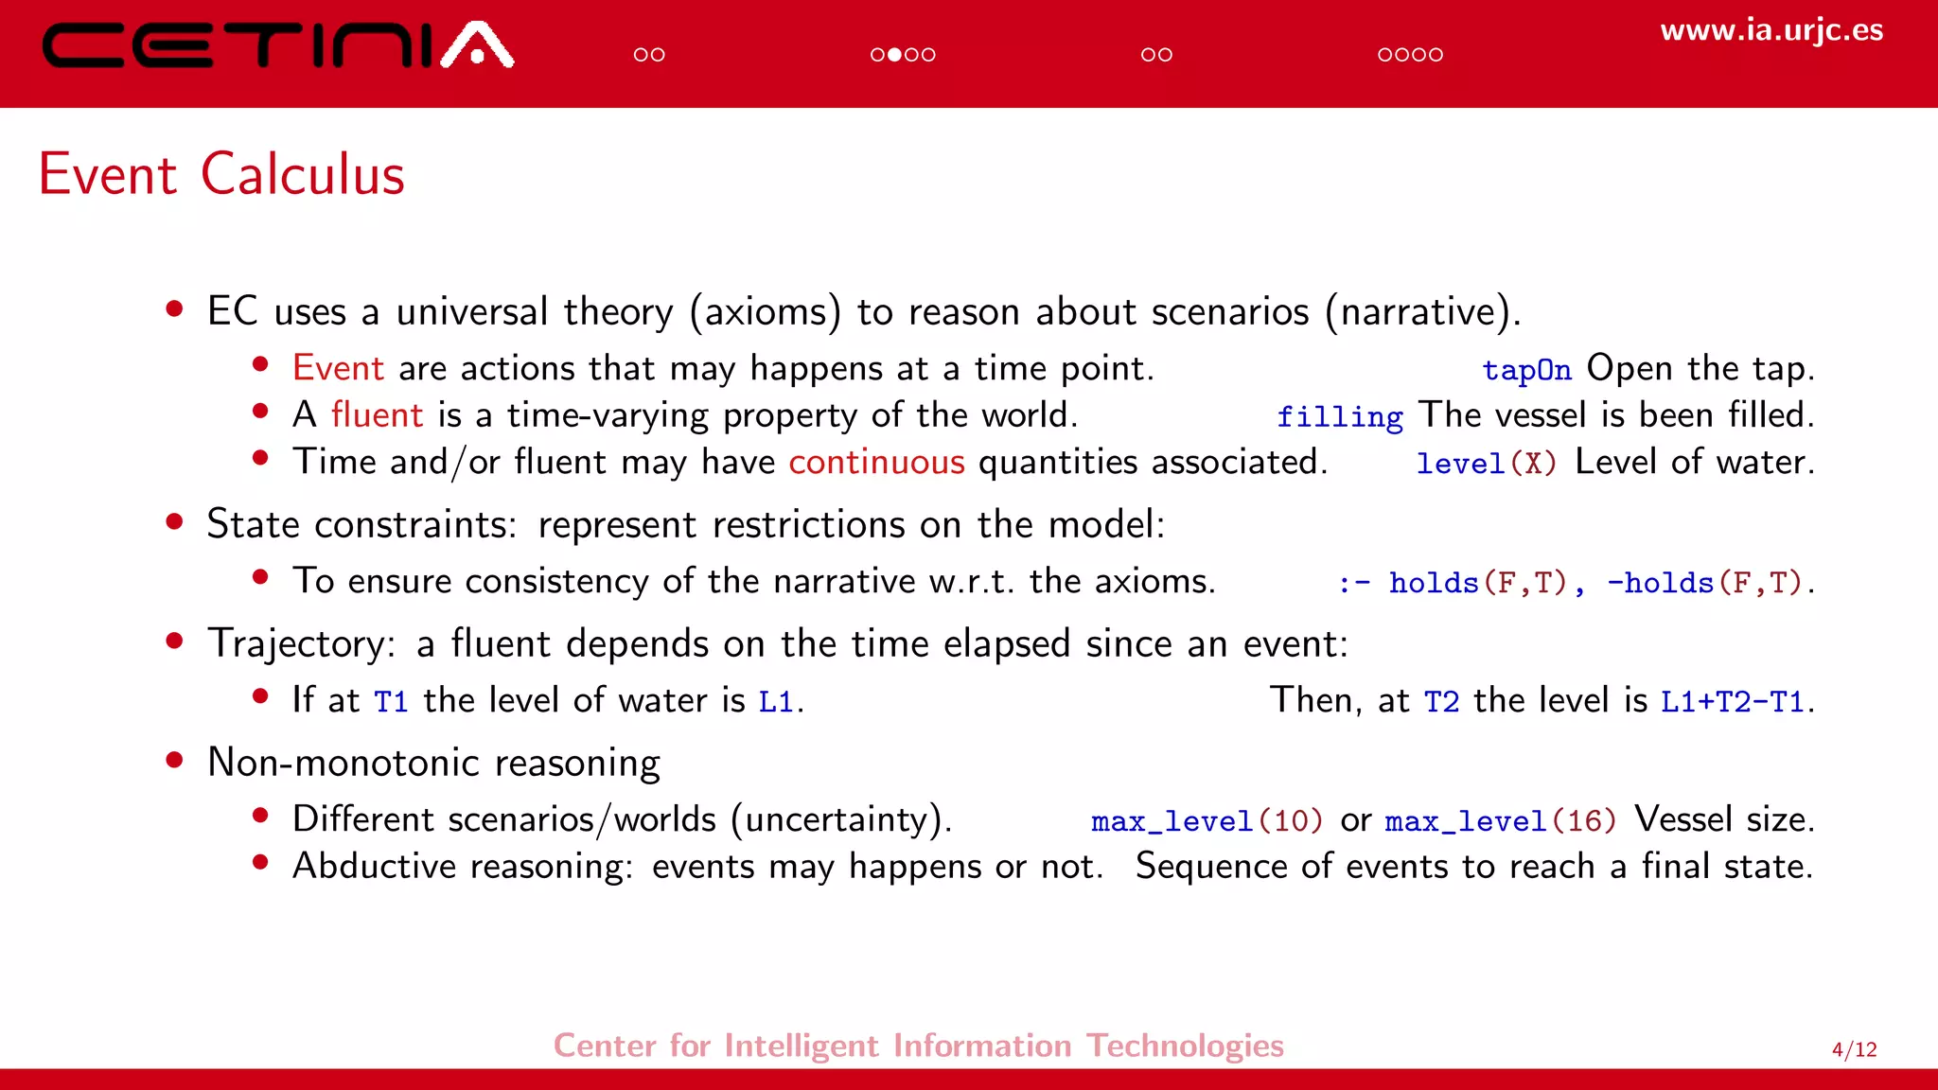The image size is (1938, 1090).
Task: Click the first dot of the fourth navigation group
Action: [x=1385, y=55]
